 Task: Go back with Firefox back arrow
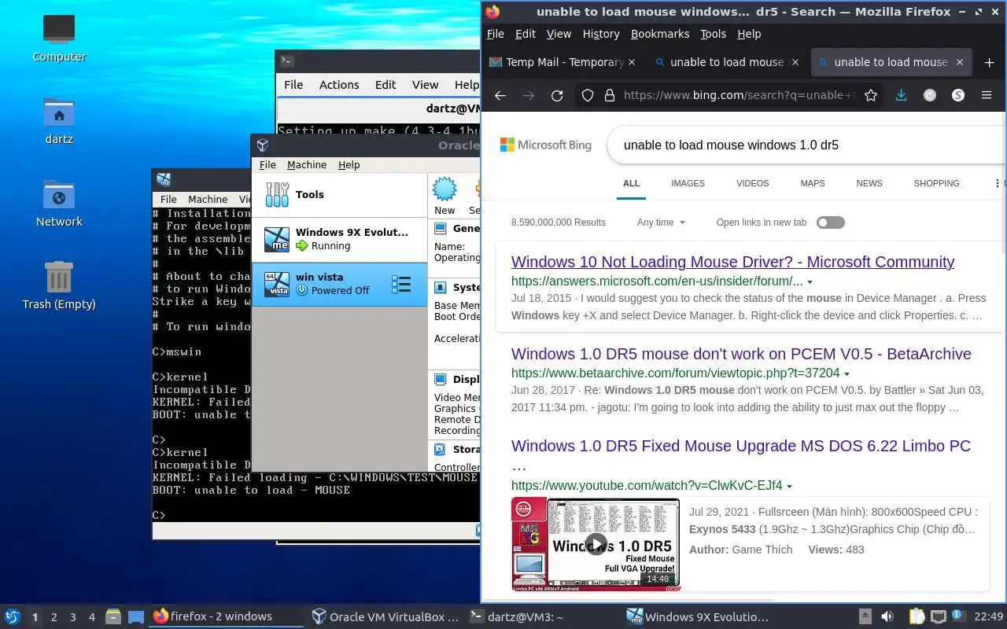(x=500, y=95)
